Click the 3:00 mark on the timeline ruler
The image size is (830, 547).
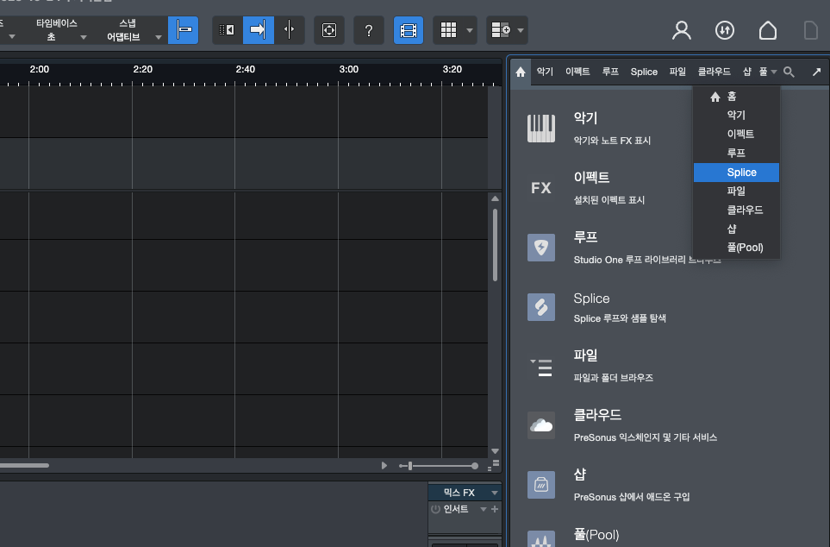pos(348,69)
